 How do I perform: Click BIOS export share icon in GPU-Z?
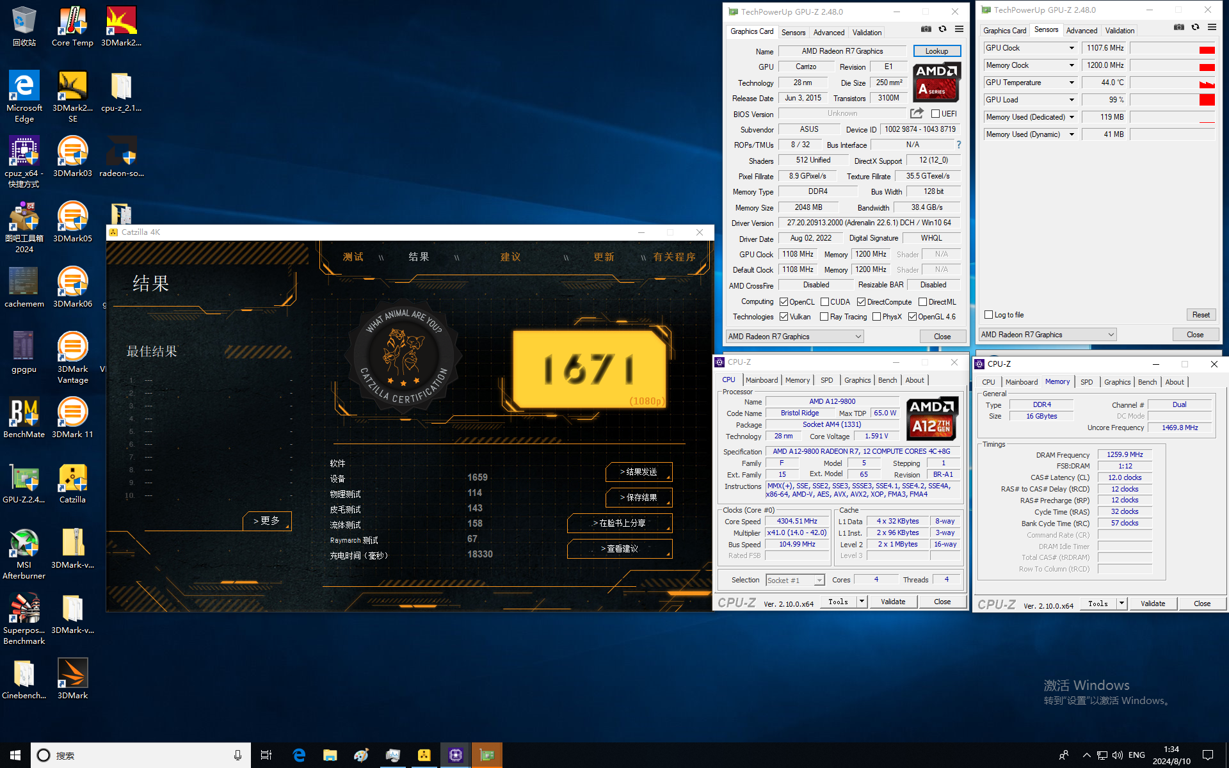tap(917, 113)
